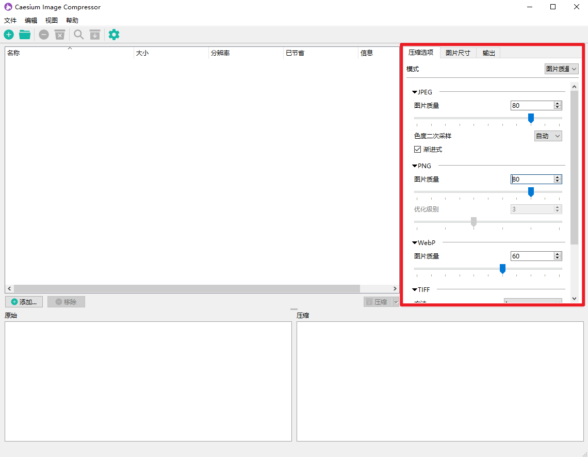
Task: Open the 文件 menu
Action: click(x=10, y=21)
